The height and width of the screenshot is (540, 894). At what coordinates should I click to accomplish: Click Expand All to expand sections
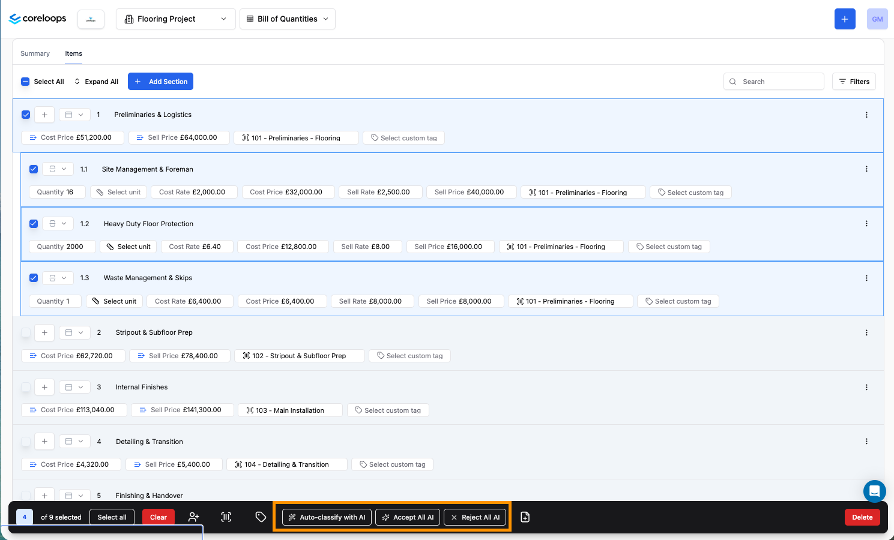coord(96,82)
